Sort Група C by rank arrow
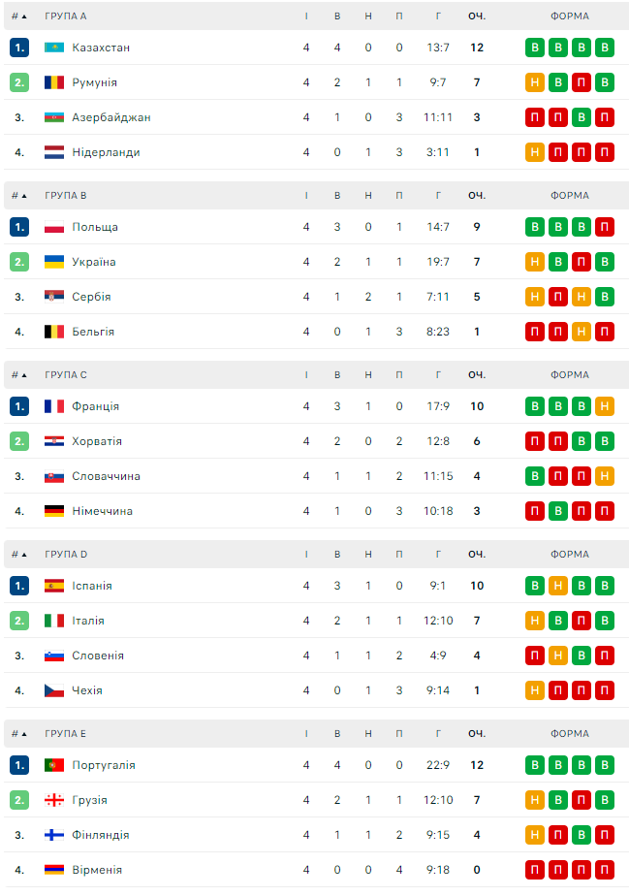 (24, 375)
